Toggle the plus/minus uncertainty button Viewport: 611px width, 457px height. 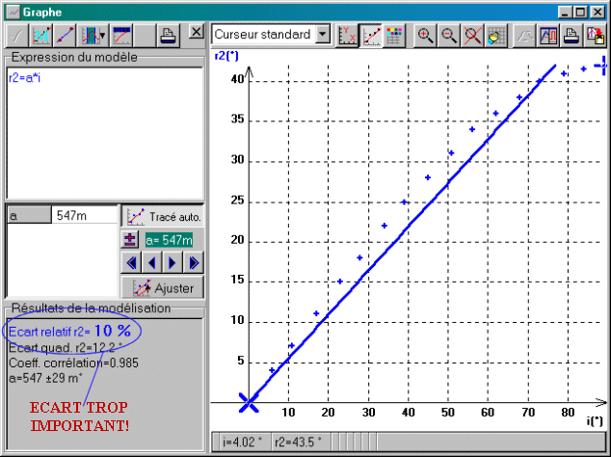(131, 239)
